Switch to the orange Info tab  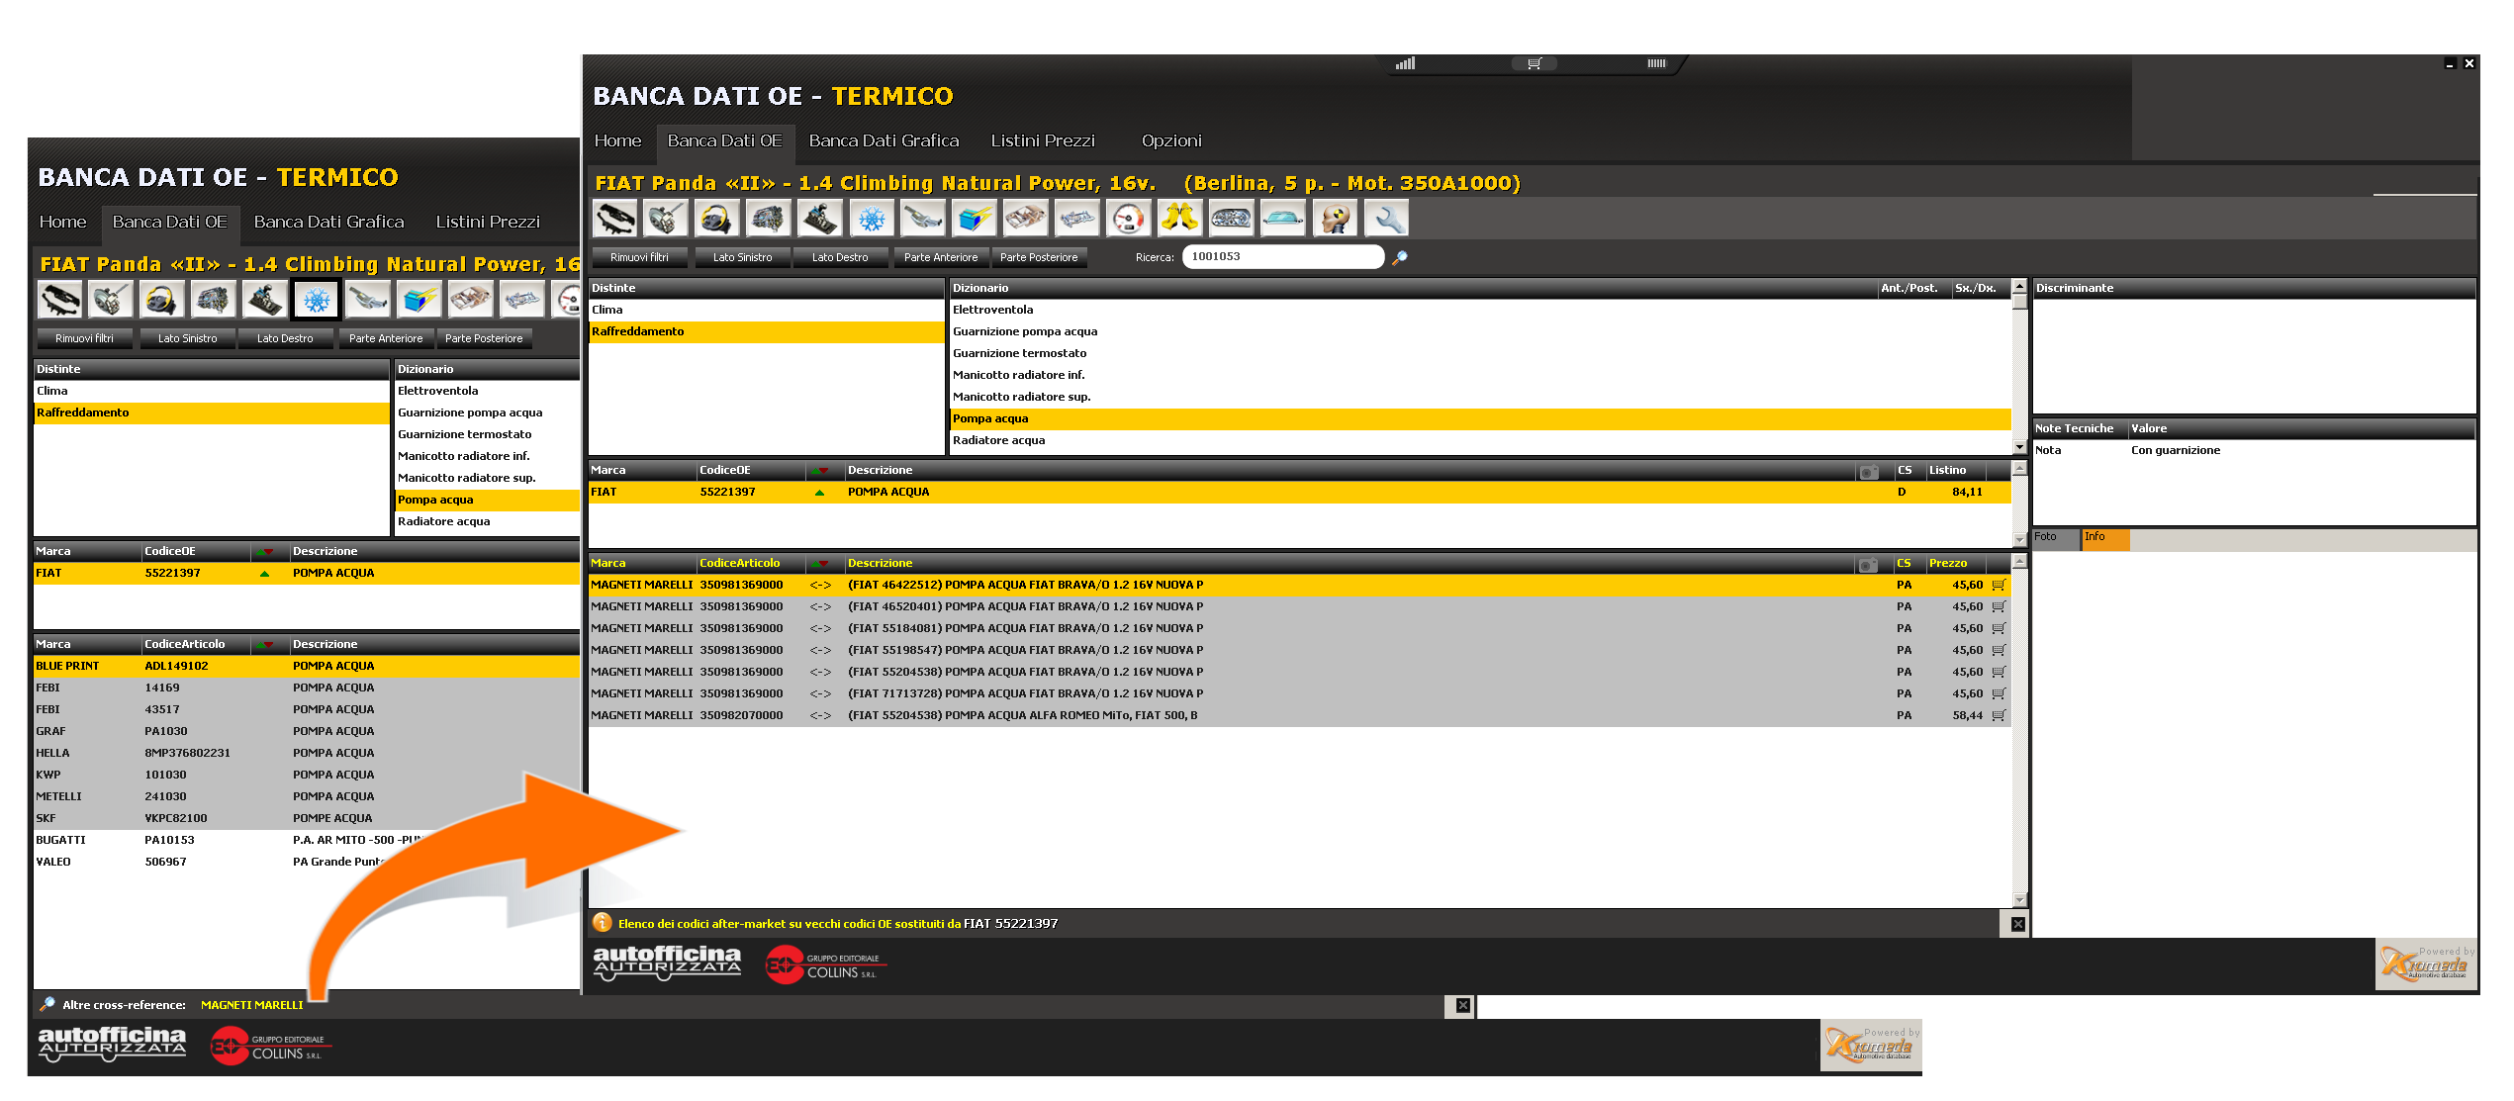2104,538
